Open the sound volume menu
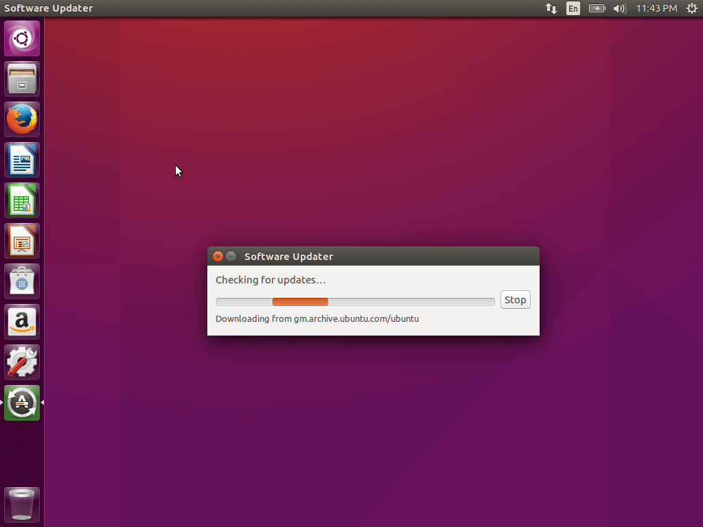703x527 pixels. pyautogui.click(x=620, y=8)
